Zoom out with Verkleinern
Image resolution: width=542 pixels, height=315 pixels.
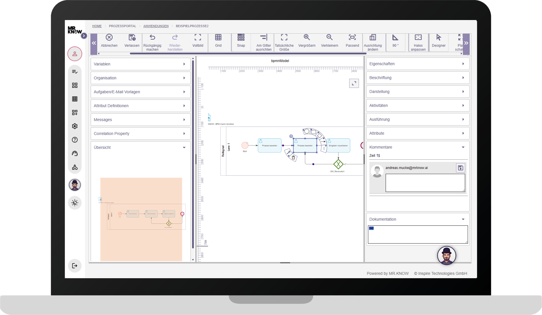click(329, 37)
